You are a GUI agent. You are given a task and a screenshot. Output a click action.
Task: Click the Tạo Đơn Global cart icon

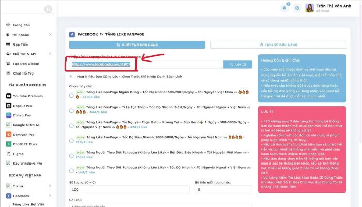click(8, 64)
